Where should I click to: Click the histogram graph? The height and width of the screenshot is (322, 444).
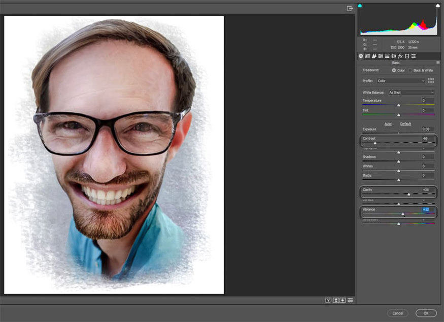click(x=399, y=20)
